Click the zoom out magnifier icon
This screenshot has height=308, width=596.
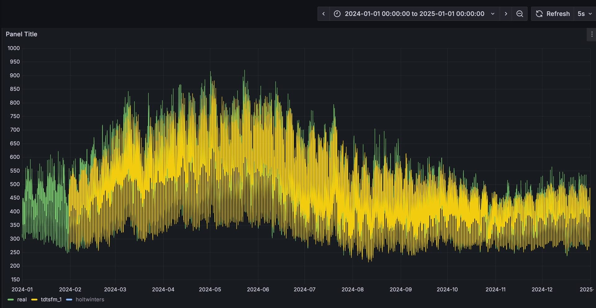(x=520, y=14)
